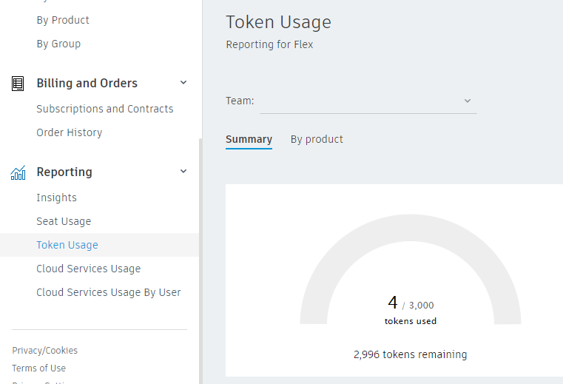Image resolution: width=563 pixels, height=384 pixels.
Task: Go to Seat Usage report
Action: point(64,221)
